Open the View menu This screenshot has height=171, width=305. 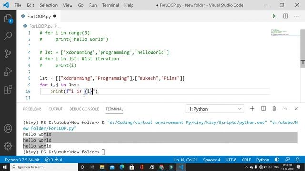pos(68,5)
